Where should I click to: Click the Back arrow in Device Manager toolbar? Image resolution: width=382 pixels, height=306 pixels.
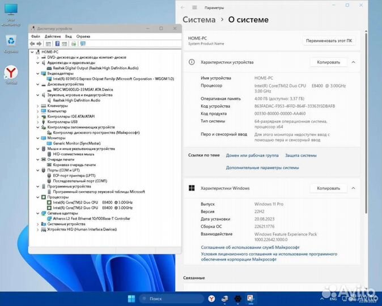coord(32,44)
